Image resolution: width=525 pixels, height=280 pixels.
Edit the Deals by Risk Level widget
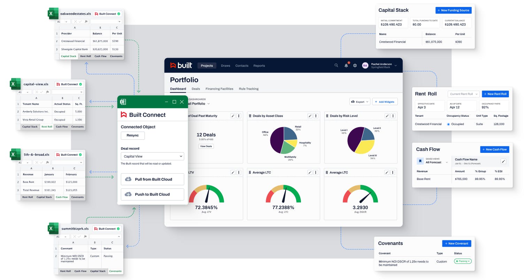tap(387, 116)
